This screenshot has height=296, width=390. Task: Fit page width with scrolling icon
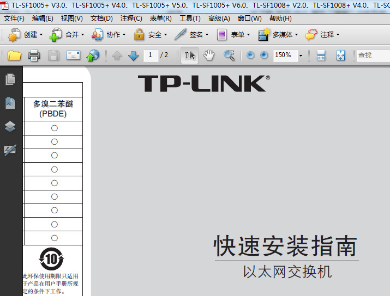[321, 55]
